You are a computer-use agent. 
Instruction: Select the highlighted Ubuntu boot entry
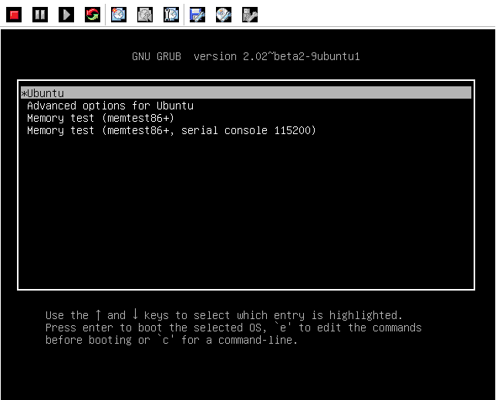click(246, 93)
